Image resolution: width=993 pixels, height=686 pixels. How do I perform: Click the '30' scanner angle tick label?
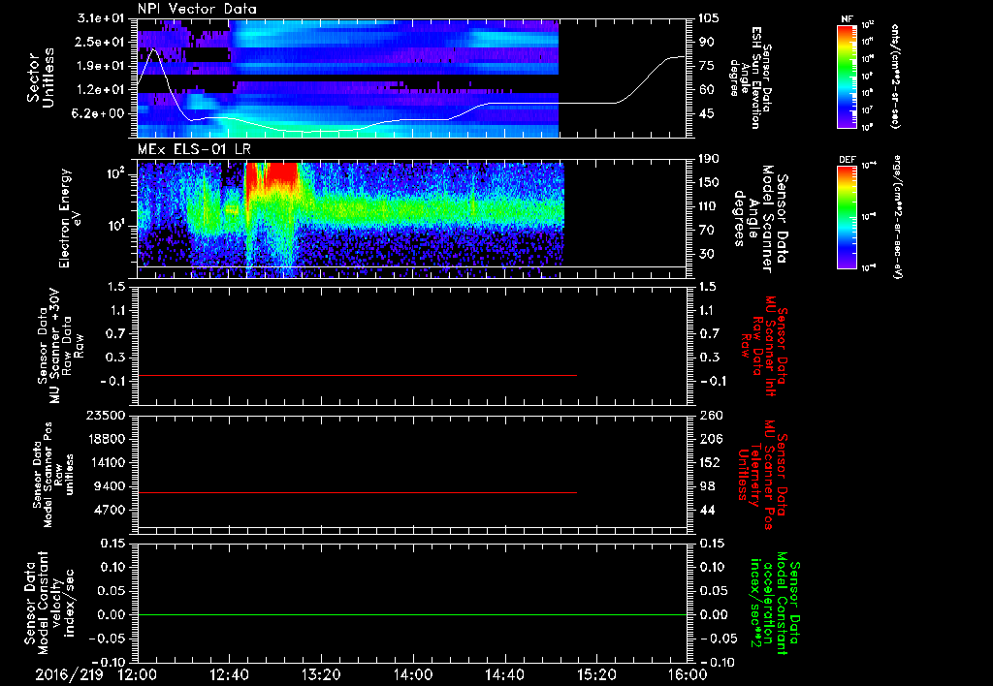pos(707,255)
